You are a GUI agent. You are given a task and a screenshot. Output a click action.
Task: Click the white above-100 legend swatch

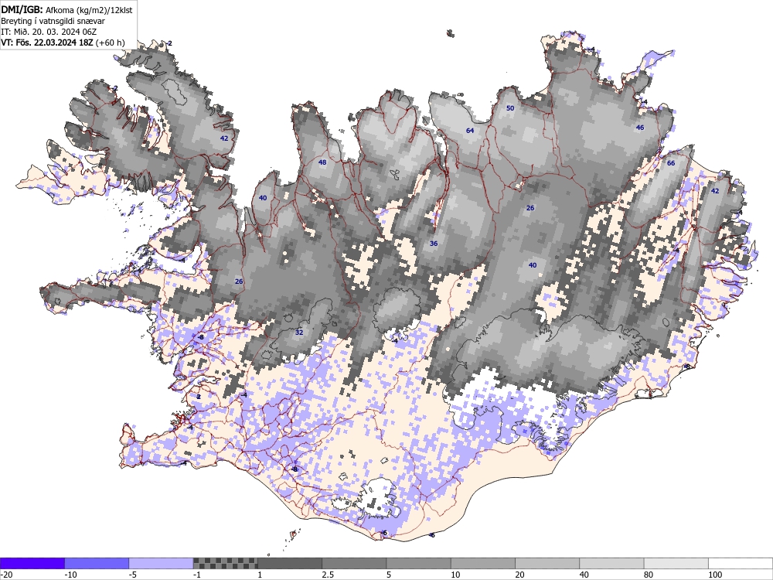point(741,563)
